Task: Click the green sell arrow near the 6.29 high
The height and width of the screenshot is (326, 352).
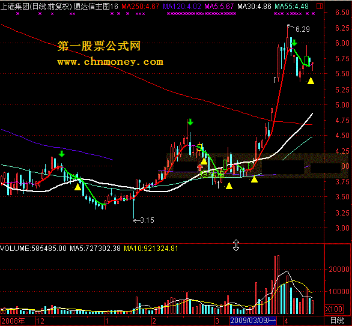Action: coord(294,43)
